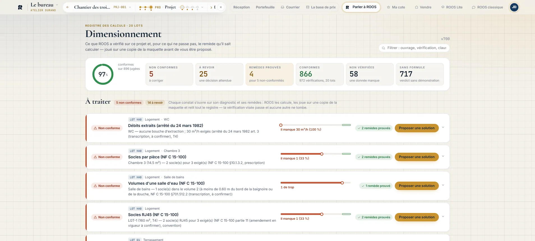The width and height of the screenshot is (535, 241).
Task: Propose a solution for Socles RJ45
Action: pyautogui.click(x=417, y=217)
